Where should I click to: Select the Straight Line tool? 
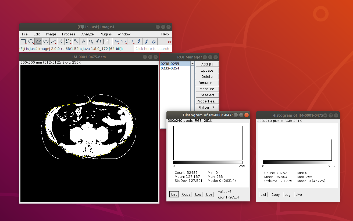pos(54,42)
